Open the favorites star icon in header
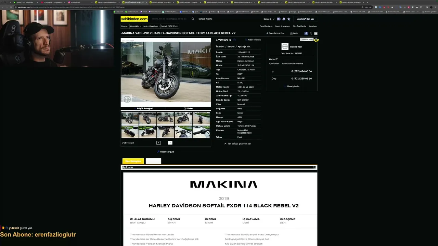Image resolution: width=438 pixels, height=246 pixels. point(289,19)
